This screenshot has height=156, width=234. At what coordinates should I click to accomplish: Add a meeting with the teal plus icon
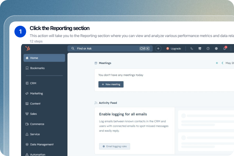click(217, 63)
